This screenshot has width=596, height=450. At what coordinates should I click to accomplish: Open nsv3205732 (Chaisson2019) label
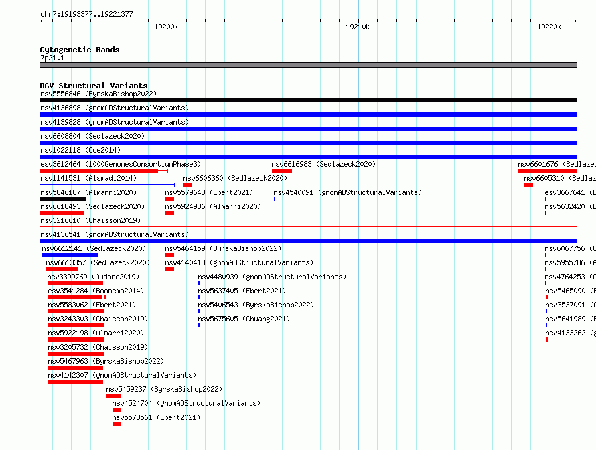coord(98,347)
